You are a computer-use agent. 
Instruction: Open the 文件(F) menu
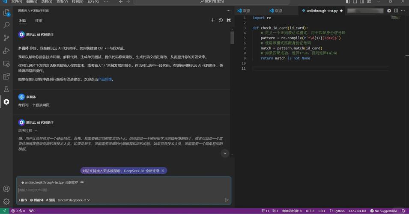pyautogui.click(x=17, y=2)
